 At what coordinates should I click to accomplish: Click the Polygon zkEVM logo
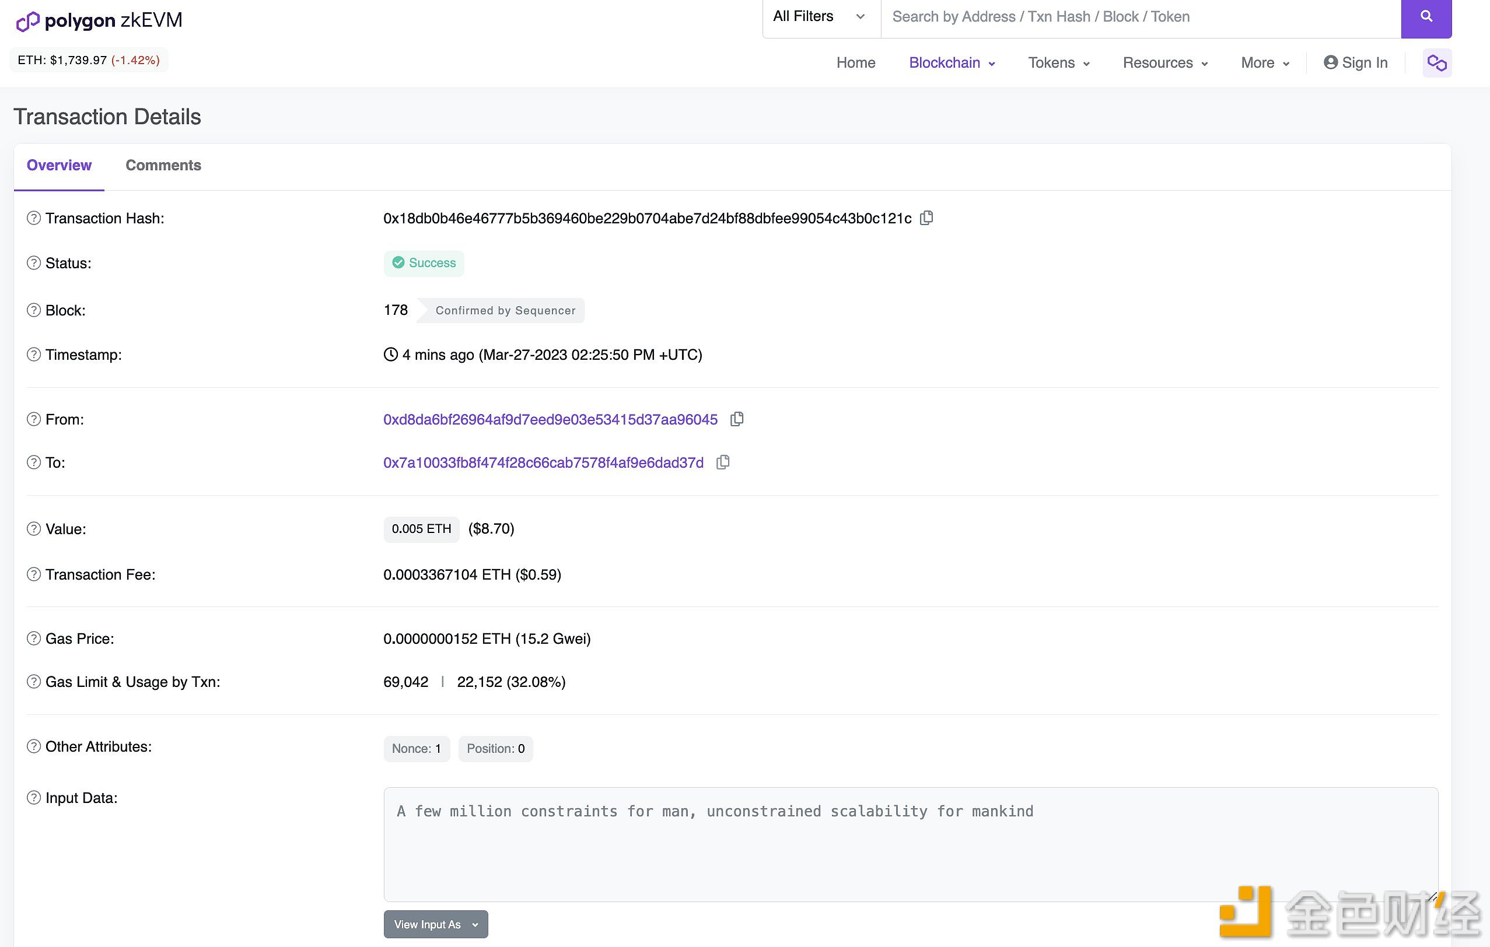click(x=99, y=20)
